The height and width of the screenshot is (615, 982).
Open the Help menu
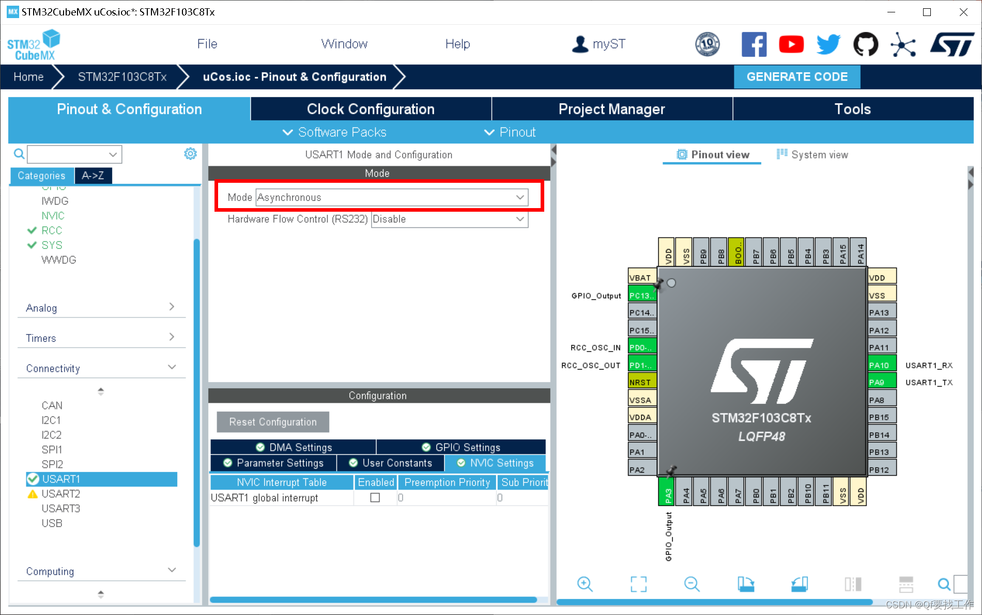click(457, 44)
